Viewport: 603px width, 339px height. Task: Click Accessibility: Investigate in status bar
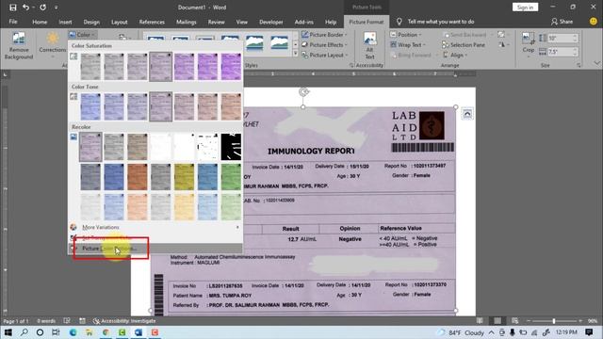coord(124,320)
